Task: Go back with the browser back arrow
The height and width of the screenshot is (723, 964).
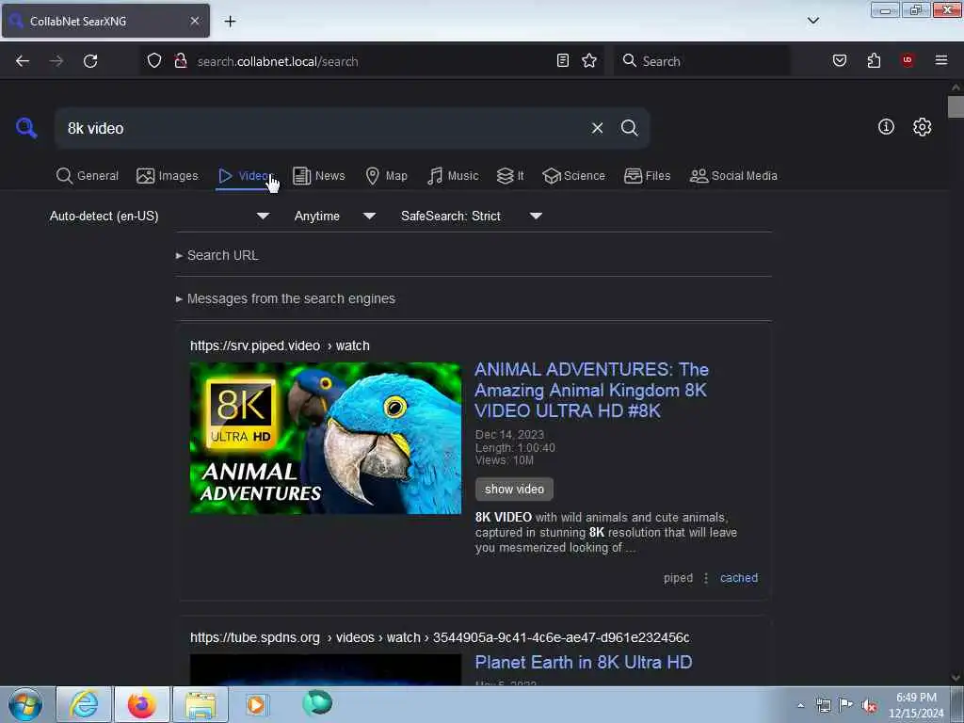Action: [x=23, y=61]
